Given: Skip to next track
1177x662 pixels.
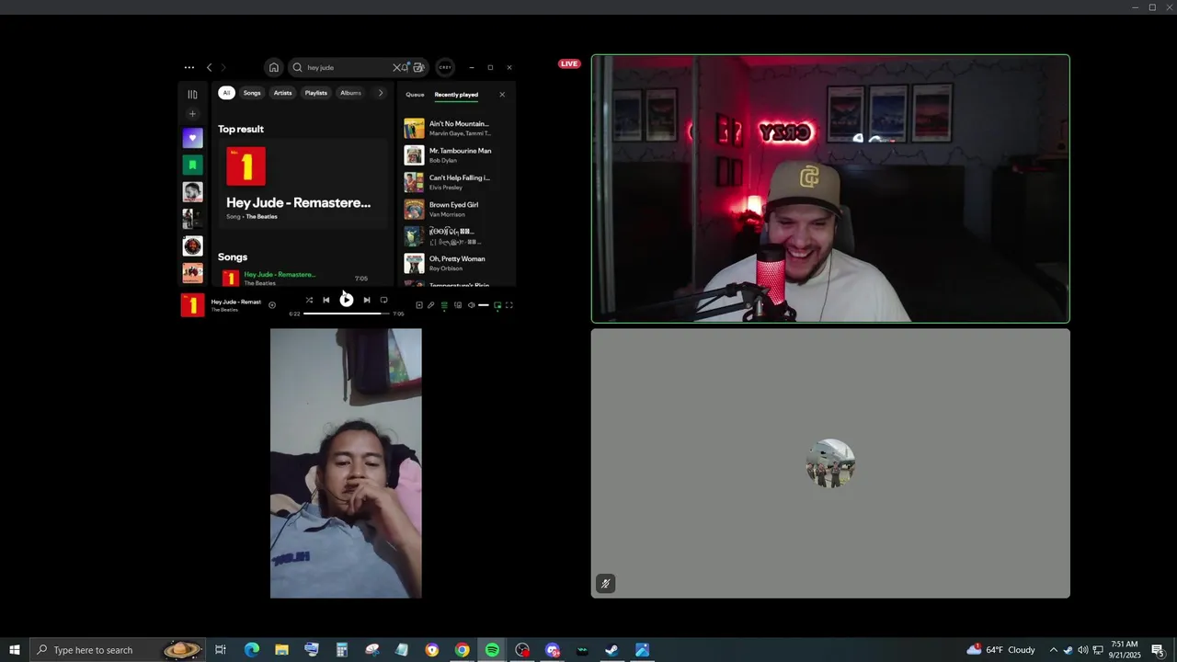Looking at the screenshot, I should click(366, 300).
